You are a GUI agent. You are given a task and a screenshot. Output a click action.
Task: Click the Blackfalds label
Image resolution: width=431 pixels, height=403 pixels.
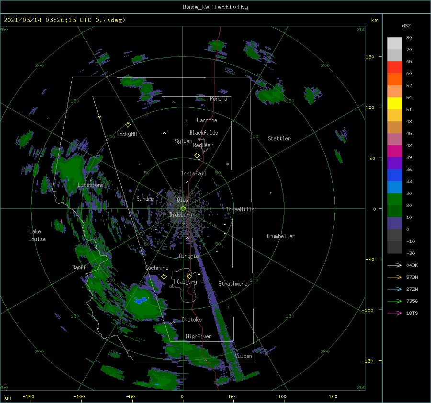[x=204, y=133]
